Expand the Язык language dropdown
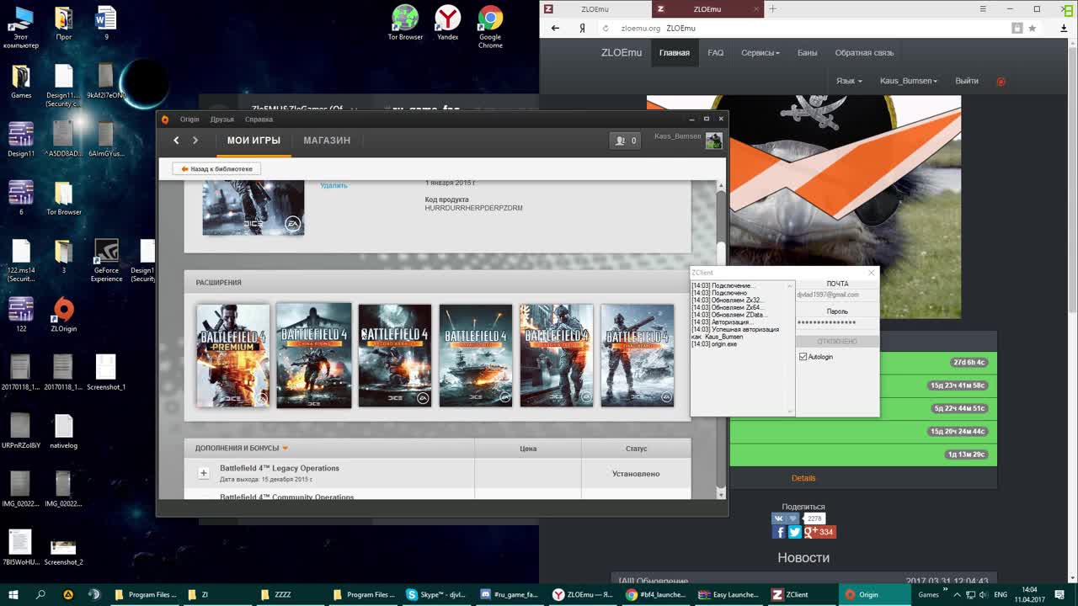The width and height of the screenshot is (1078, 606). pyautogui.click(x=849, y=81)
